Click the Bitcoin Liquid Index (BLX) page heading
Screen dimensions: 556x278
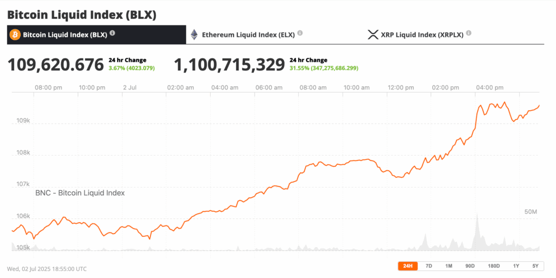tap(82, 15)
